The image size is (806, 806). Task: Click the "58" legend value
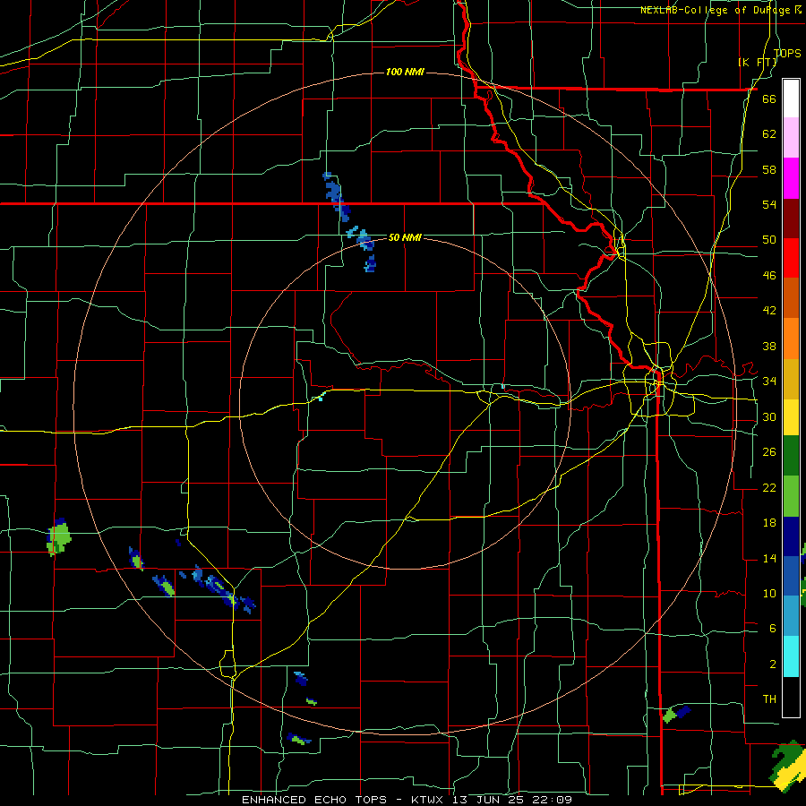769,169
